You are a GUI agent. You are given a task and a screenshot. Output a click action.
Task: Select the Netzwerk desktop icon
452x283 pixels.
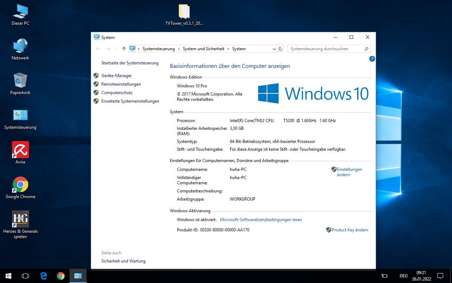click(x=20, y=50)
